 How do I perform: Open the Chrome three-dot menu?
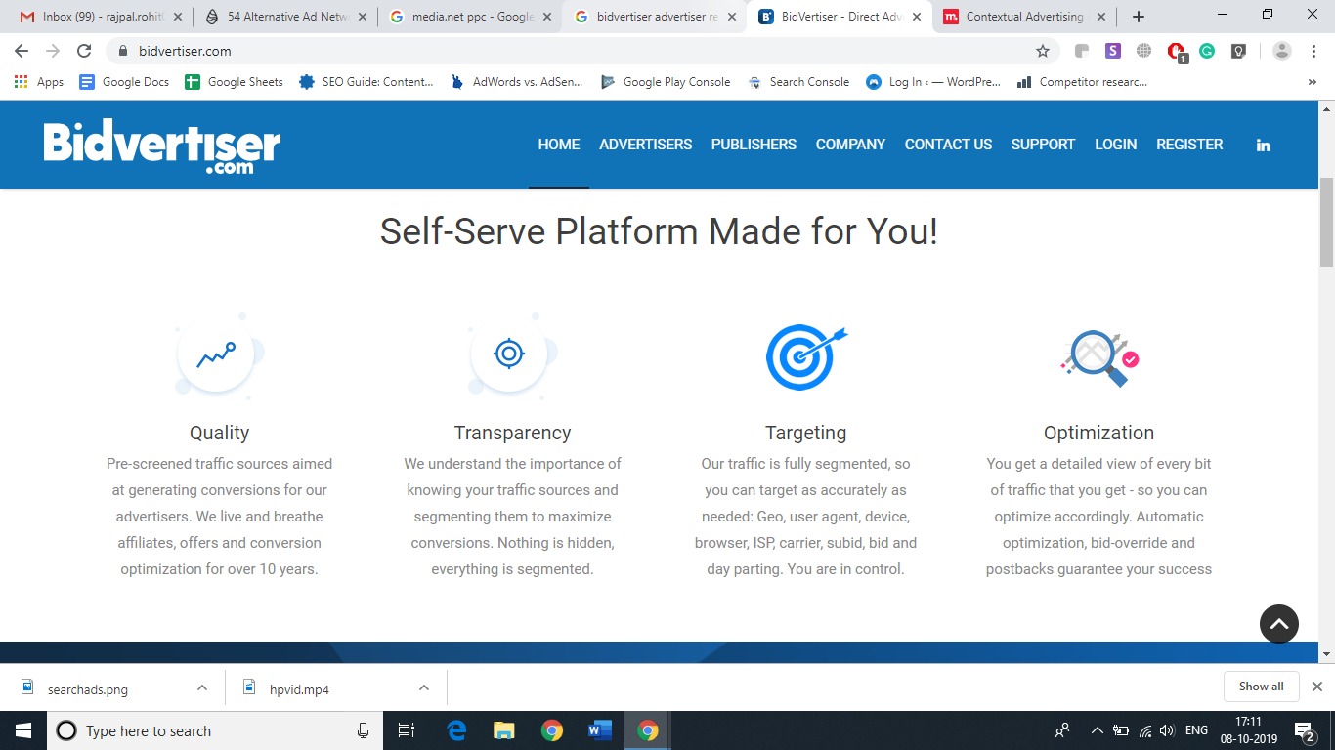pyautogui.click(x=1313, y=51)
